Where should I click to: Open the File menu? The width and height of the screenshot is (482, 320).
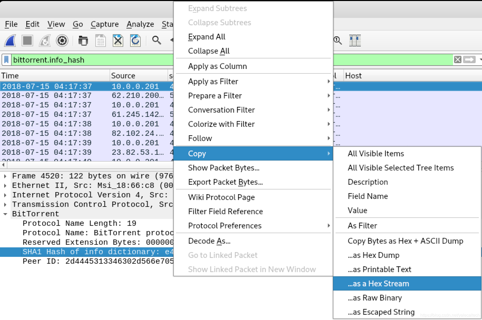[11, 24]
